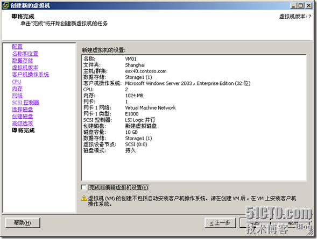The image size is (317, 239).
Task: Go to 名称和位置 step
Action: click(25, 54)
